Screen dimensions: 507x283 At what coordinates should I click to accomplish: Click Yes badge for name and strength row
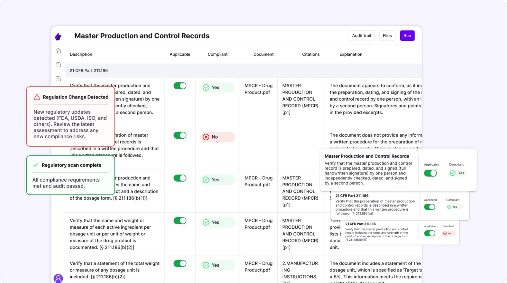pyautogui.click(x=218, y=180)
